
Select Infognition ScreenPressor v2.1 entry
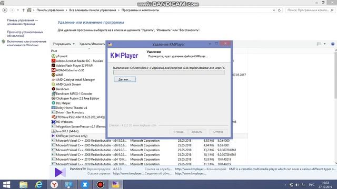coord(81,127)
